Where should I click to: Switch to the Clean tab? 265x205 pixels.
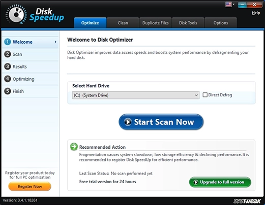123,23
